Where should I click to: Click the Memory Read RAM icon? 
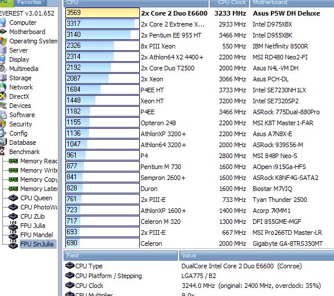[x=13, y=161]
